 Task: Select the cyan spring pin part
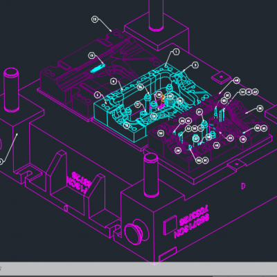click(97, 69)
